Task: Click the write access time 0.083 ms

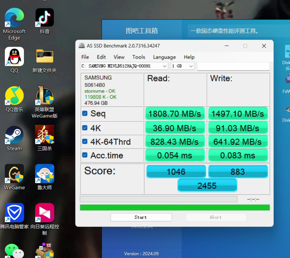Action: [x=238, y=155]
